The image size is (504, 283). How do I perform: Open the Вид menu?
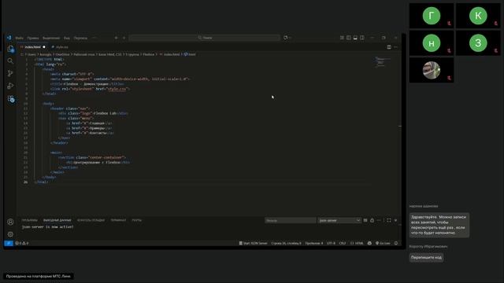coord(66,38)
